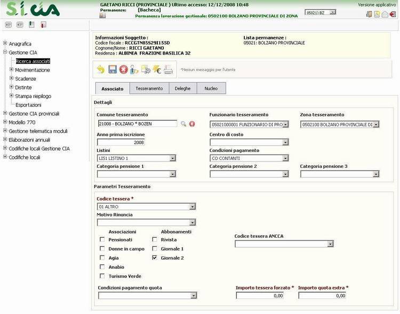This screenshot has height=314, width=400.
Task: Click the brown door icon in header
Action: pyautogui.click(x=369, y=14)
